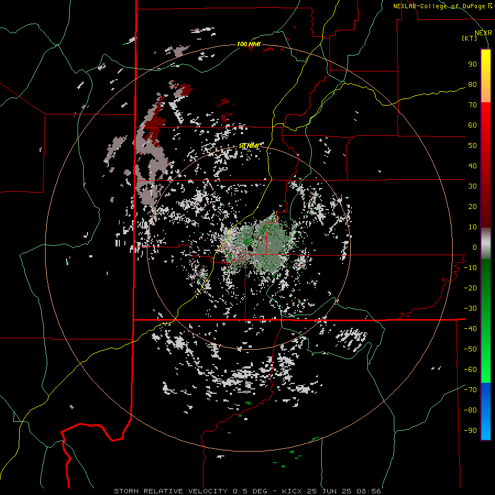The height and width of the screenshot is (495, 495).
Task: Click the black radar site dot at center
Action: pyautogui.click(x=249, y=249)
